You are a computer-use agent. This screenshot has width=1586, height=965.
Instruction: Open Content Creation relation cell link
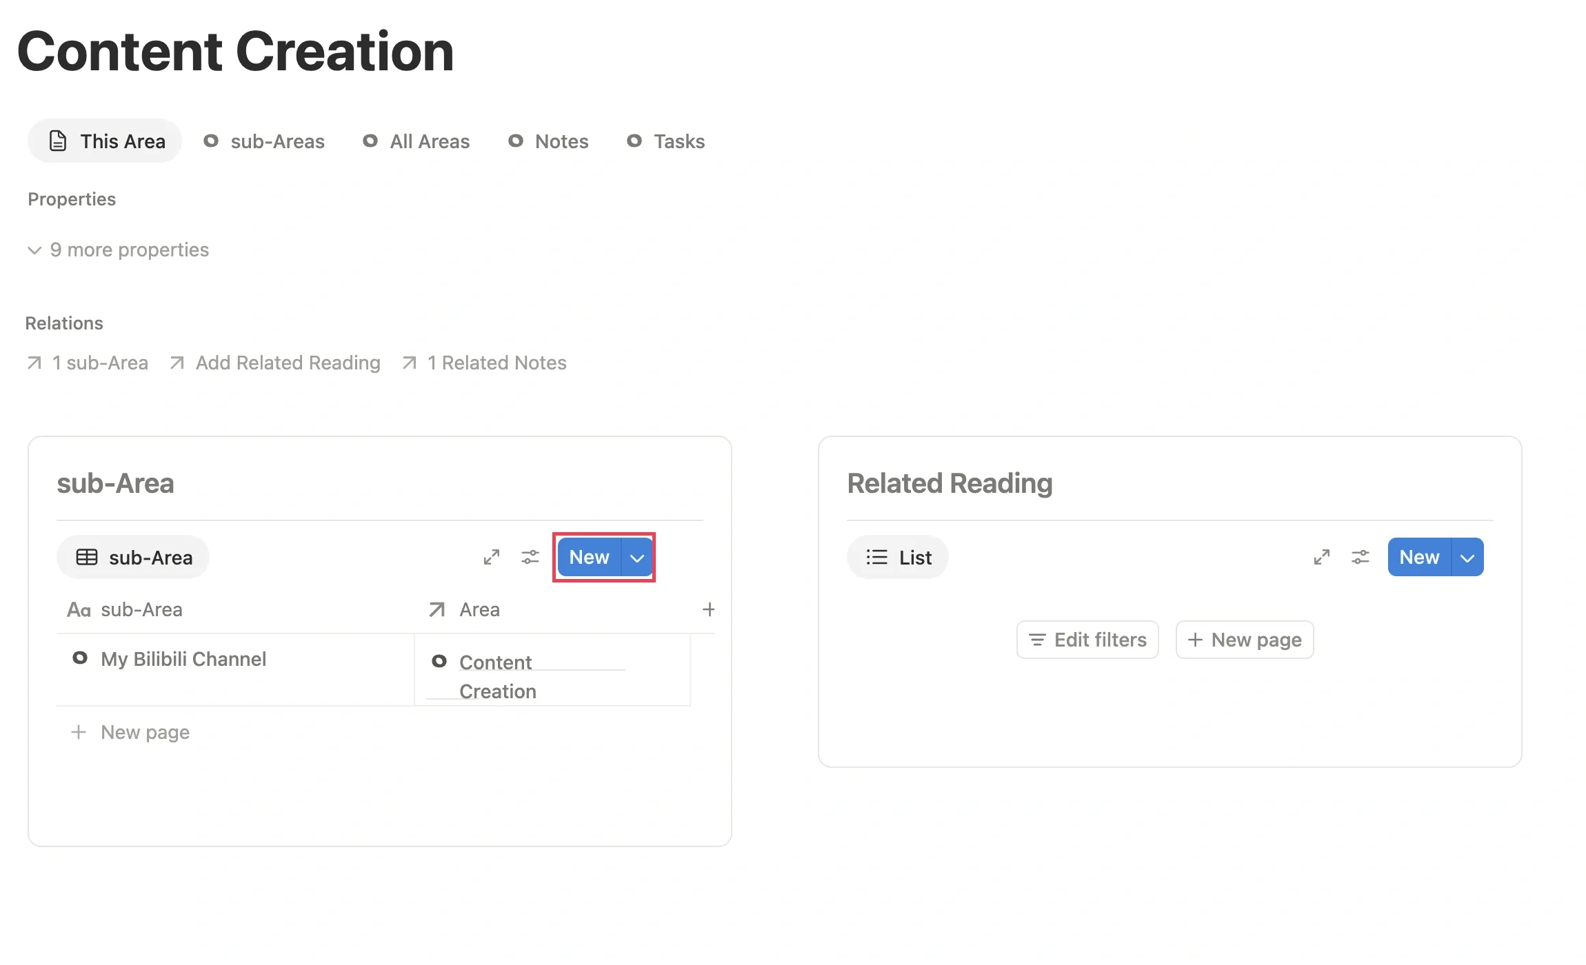coord(497,676)
